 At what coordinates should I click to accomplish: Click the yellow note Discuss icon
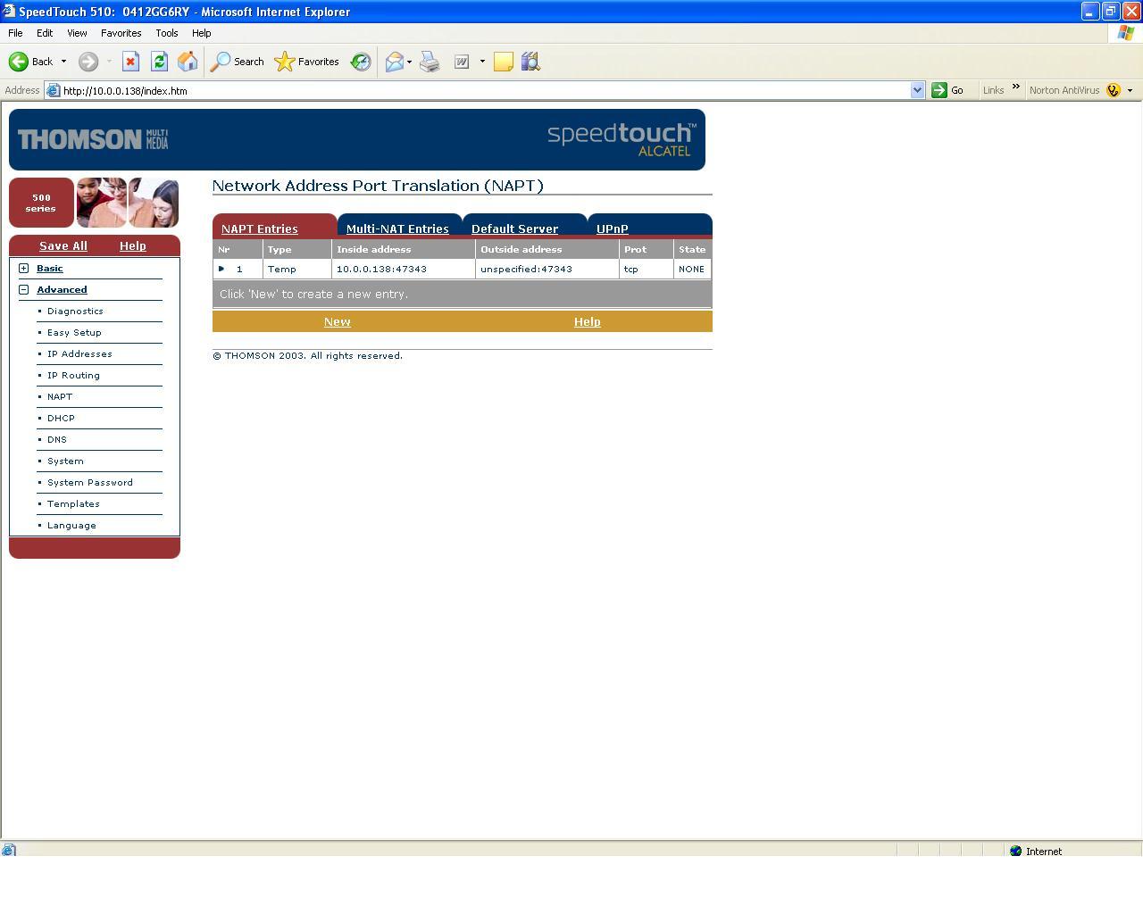(x=504, y=62)
